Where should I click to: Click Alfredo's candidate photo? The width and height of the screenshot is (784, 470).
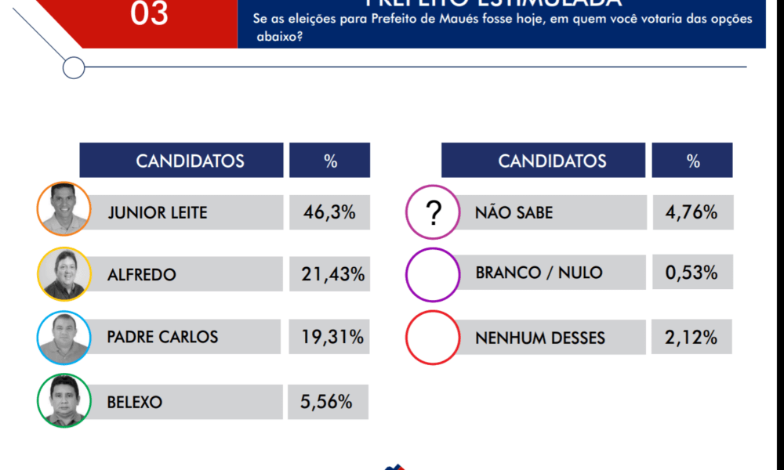(x=64, y=273)
